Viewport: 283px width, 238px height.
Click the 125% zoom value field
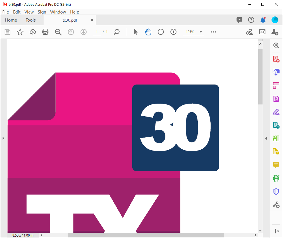pyautogui.click(x=190, y=32)
